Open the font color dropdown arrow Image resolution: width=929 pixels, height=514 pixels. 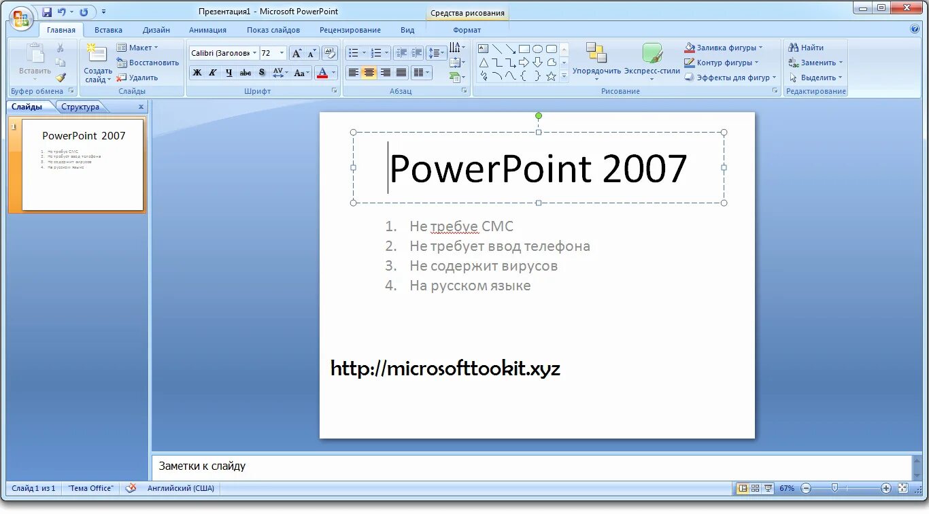pos(333,73)
